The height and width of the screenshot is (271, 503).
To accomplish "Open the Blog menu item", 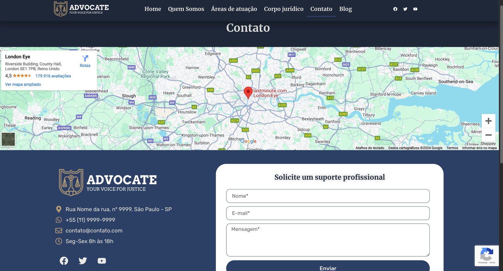I will 345,9.
